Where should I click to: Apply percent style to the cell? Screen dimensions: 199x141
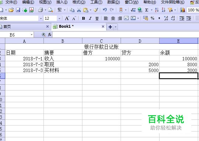click(152, 18)
